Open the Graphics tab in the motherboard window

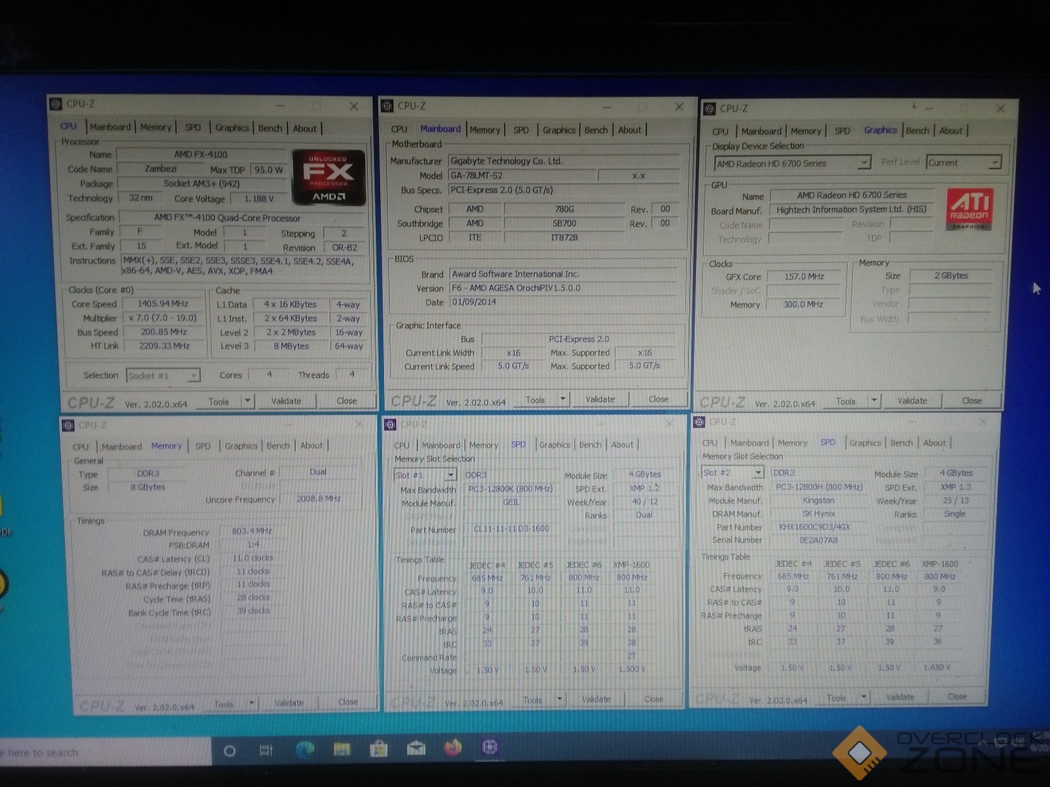[x=559, y=130]
